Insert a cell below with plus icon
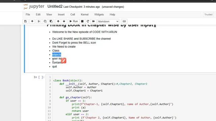This screenshot has width=216, height=121. 32,21
